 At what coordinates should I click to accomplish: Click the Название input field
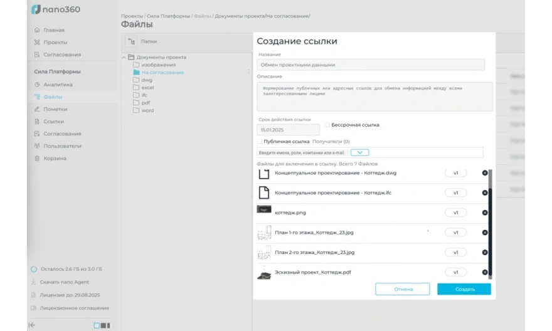click(x=371, y=65)
